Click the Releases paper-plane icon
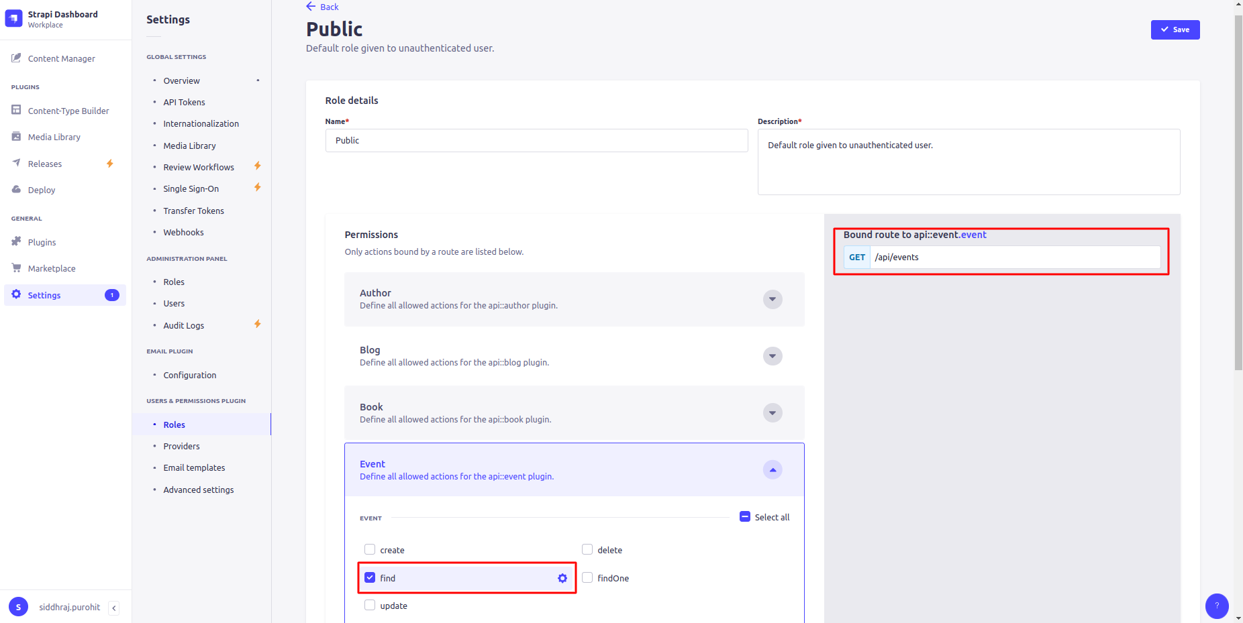The height and width of the screenshot is (623, 1243). click(x=15, y=163)
